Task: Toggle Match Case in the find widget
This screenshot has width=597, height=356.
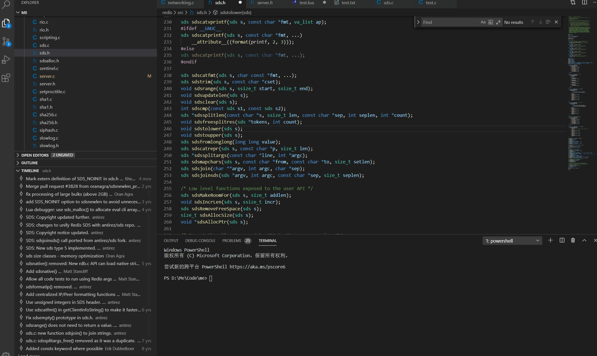Action: [x=483, y=22]
